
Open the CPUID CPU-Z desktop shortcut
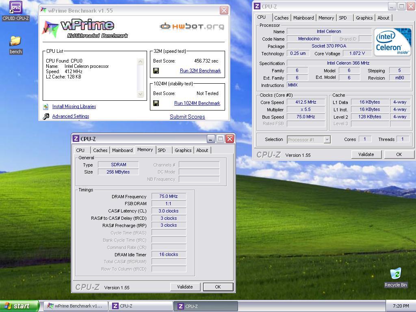[x=16, y=11]
